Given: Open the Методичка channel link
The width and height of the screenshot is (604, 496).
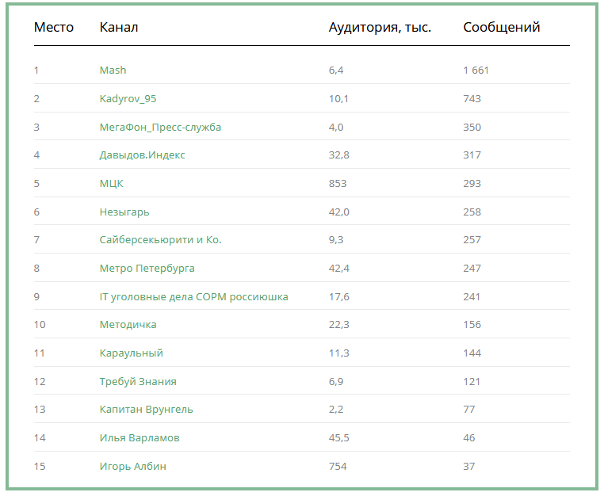Looking at the screenshot, I should pos(128,325).
